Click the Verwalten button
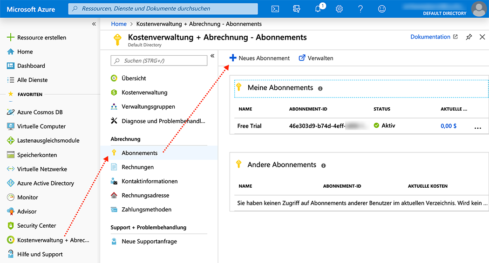This screenshot has width=489, height=263. point(316,58)
